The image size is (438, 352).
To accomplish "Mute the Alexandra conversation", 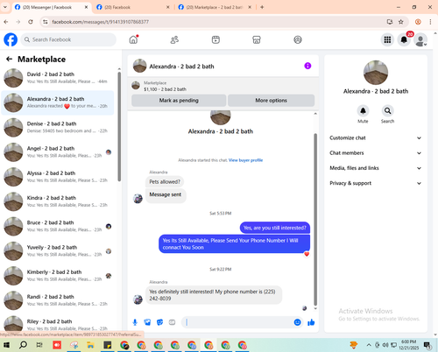I will 363,111.
